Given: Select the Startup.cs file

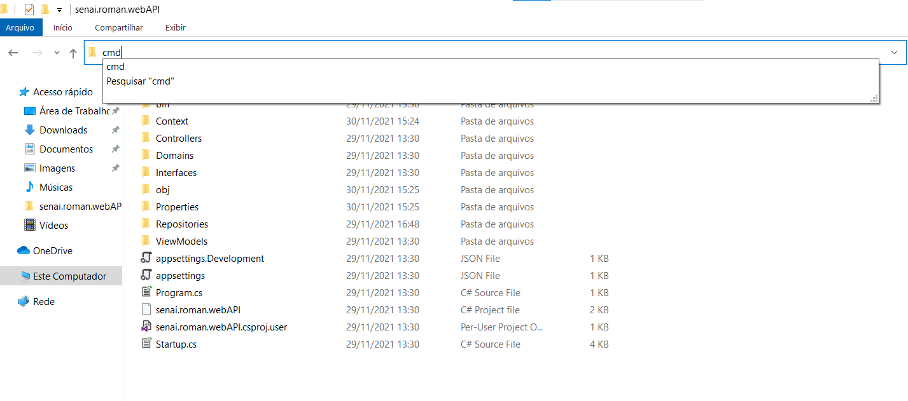Looking at the screenshot, I should (x=176, y=344).
